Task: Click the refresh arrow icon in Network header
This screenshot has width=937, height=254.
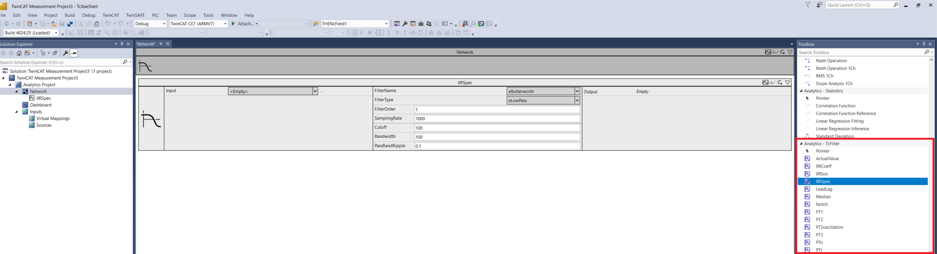Action: tap(782, 52)
